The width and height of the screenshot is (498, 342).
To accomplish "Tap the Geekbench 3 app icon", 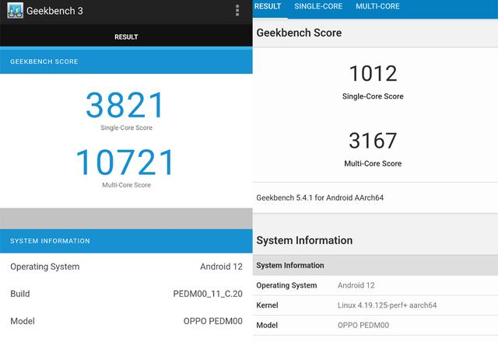I will tap(15, 10).
